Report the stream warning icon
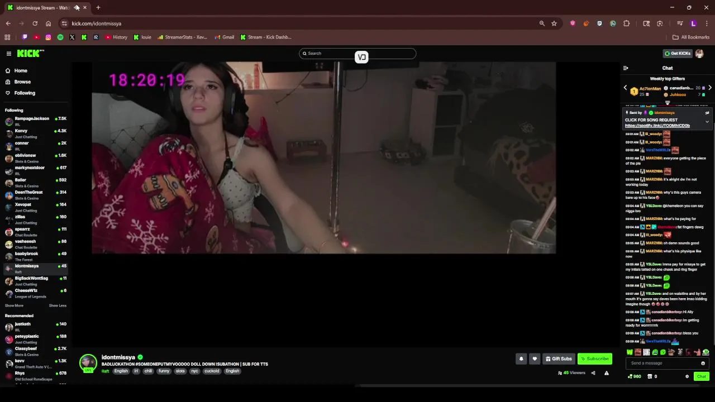Screen dimensions: 715x402 607,373
